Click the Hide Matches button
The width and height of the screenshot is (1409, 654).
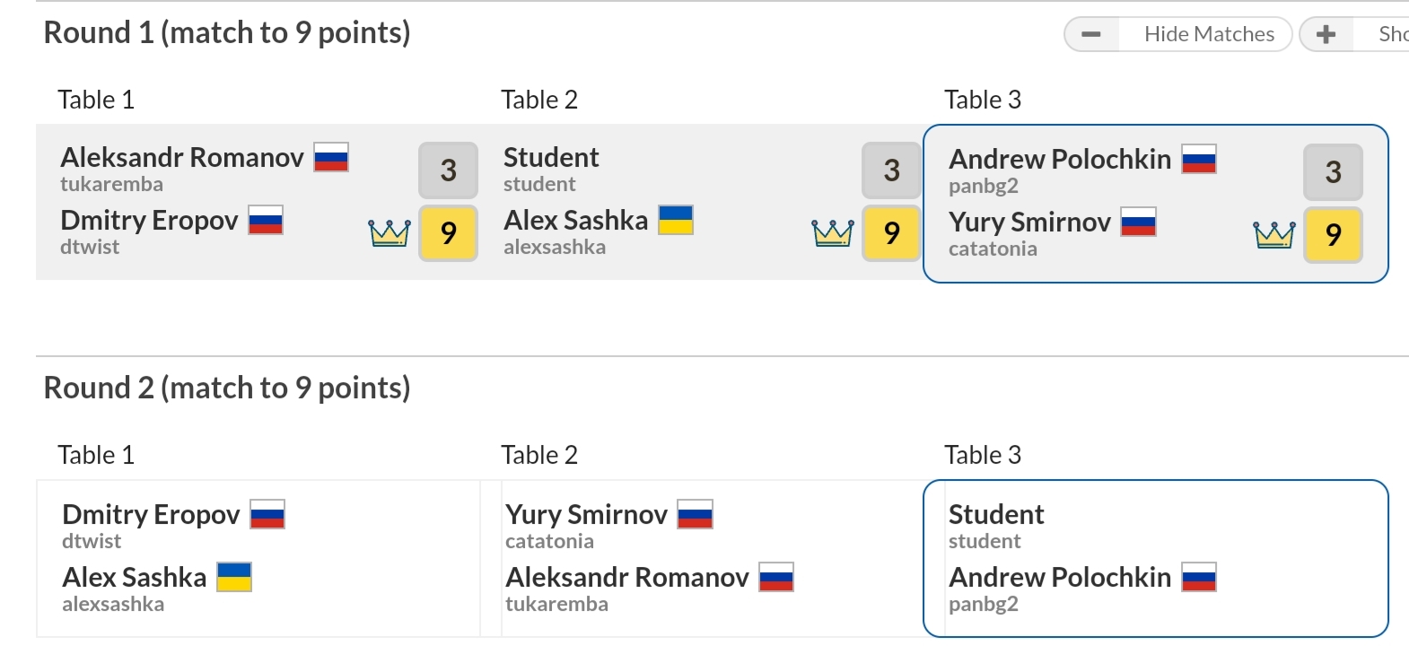tap(1208, 34)
